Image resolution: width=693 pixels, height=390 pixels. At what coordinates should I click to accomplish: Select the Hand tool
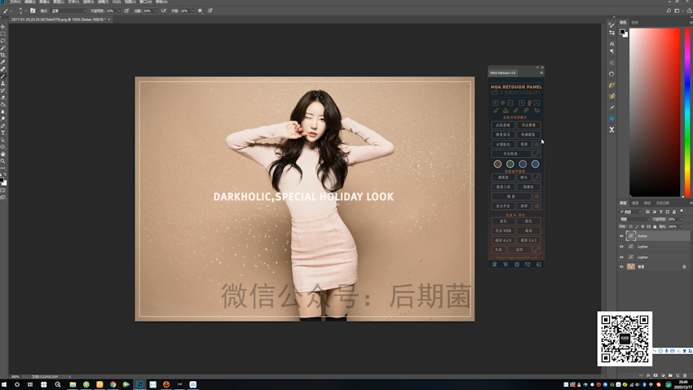tap(3, 154)
